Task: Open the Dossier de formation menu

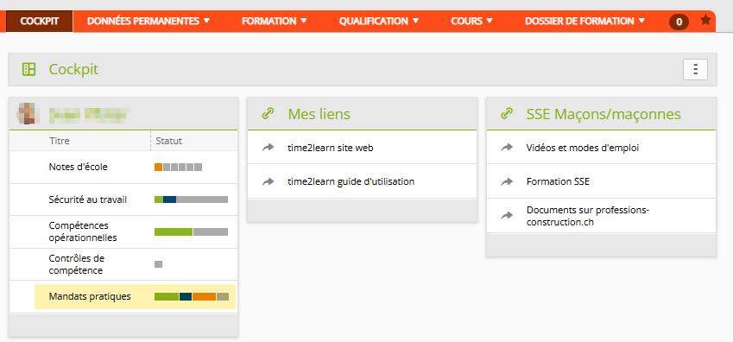Action: pos(585,21)
